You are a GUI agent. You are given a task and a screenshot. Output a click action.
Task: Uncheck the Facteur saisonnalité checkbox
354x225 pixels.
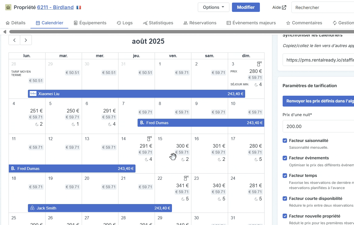tap(285, 141)
